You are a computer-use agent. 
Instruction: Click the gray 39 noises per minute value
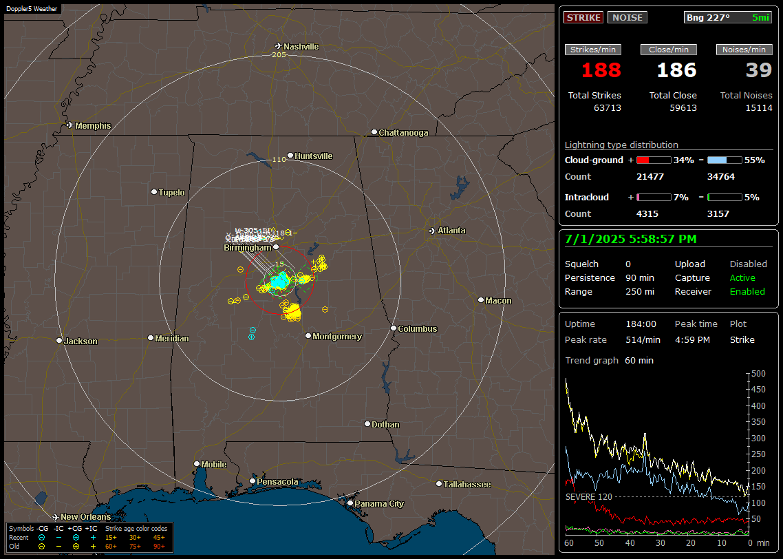[x=758, y=70]
